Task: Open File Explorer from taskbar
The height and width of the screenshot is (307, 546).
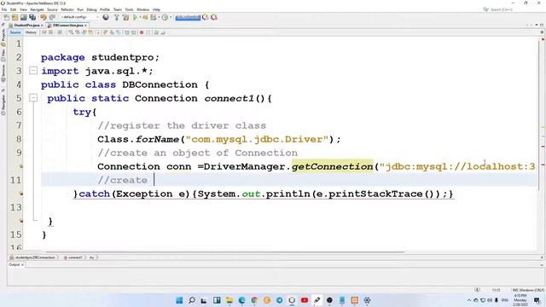Action: click(x=229, y=300)
